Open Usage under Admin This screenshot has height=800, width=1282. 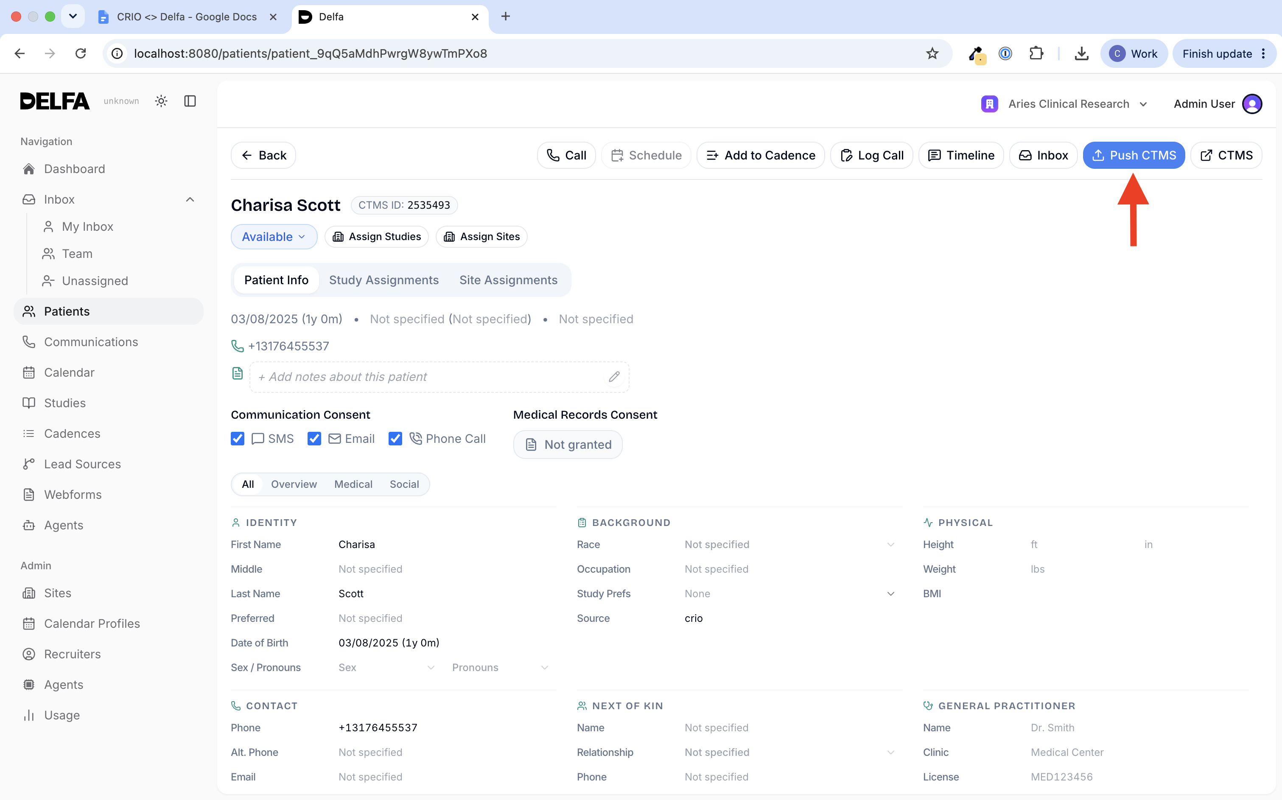click(x=109, y=715)
